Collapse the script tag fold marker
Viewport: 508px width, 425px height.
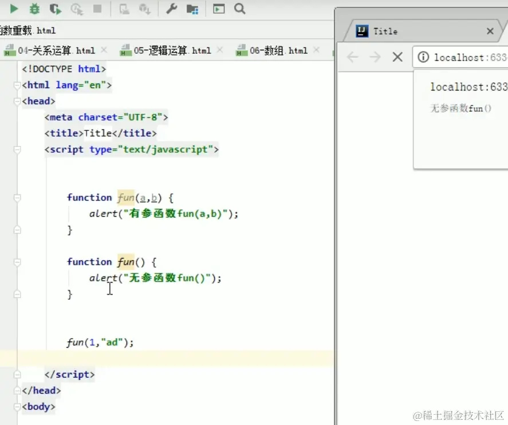(x=17, y=149)
